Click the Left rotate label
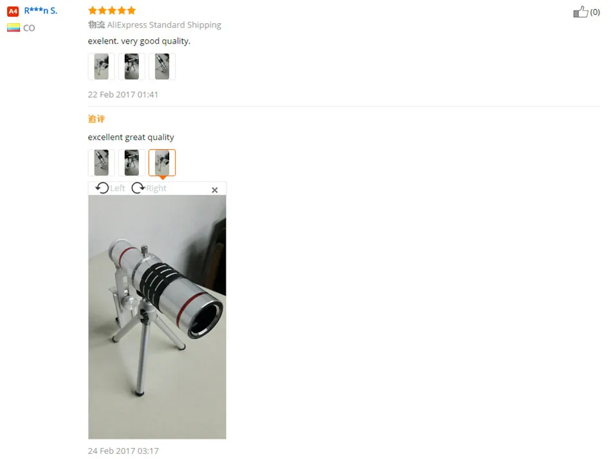The height and width of the screenshot is (459, 611). point(117,188)
